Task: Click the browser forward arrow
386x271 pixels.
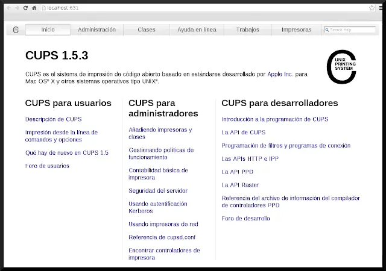Action: coord(17,8)
